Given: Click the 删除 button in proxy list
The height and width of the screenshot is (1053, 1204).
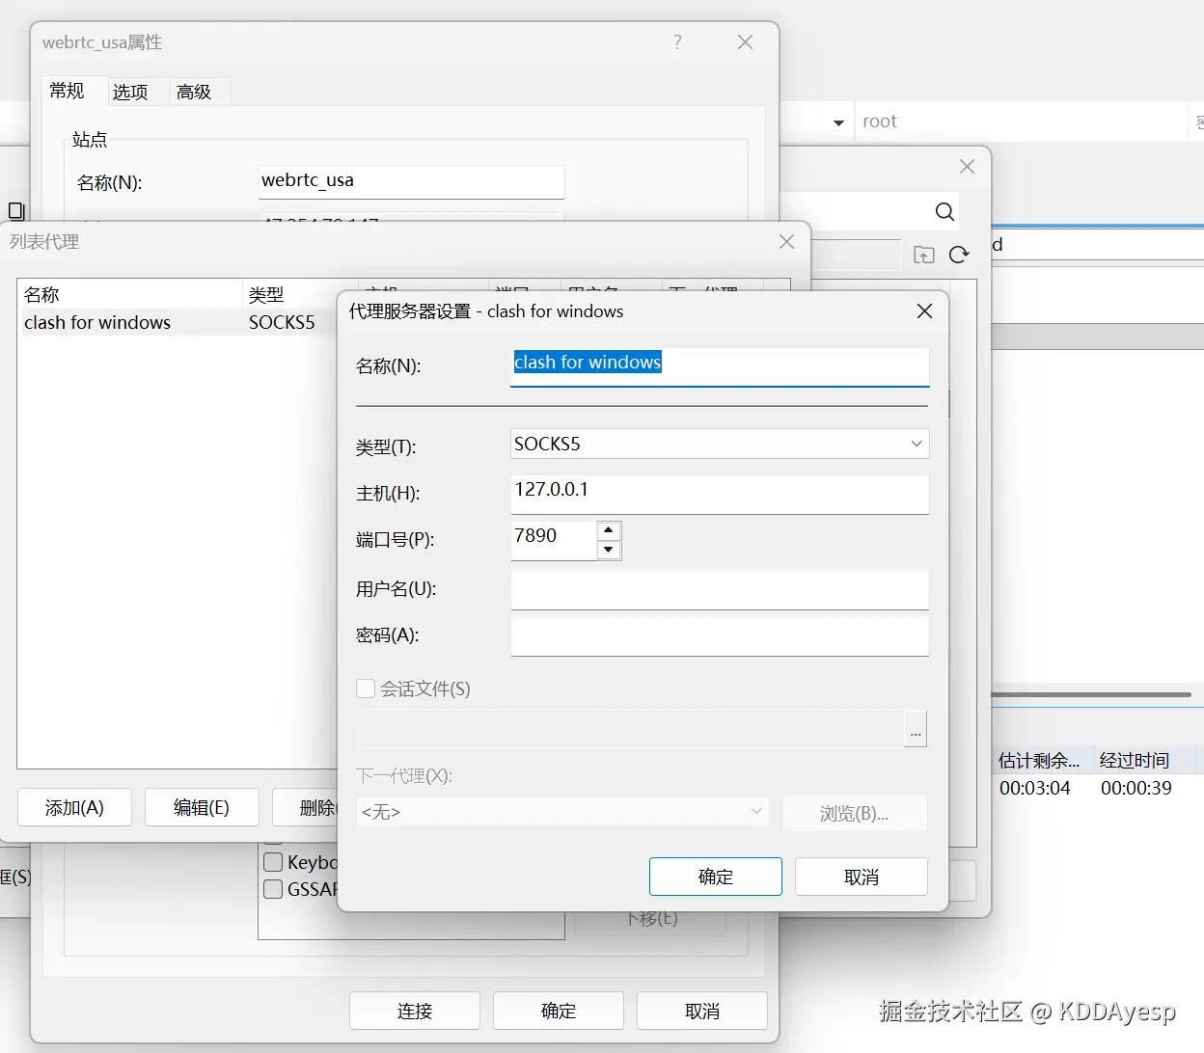Looking at the screenshot, I should tap(306, 807).
